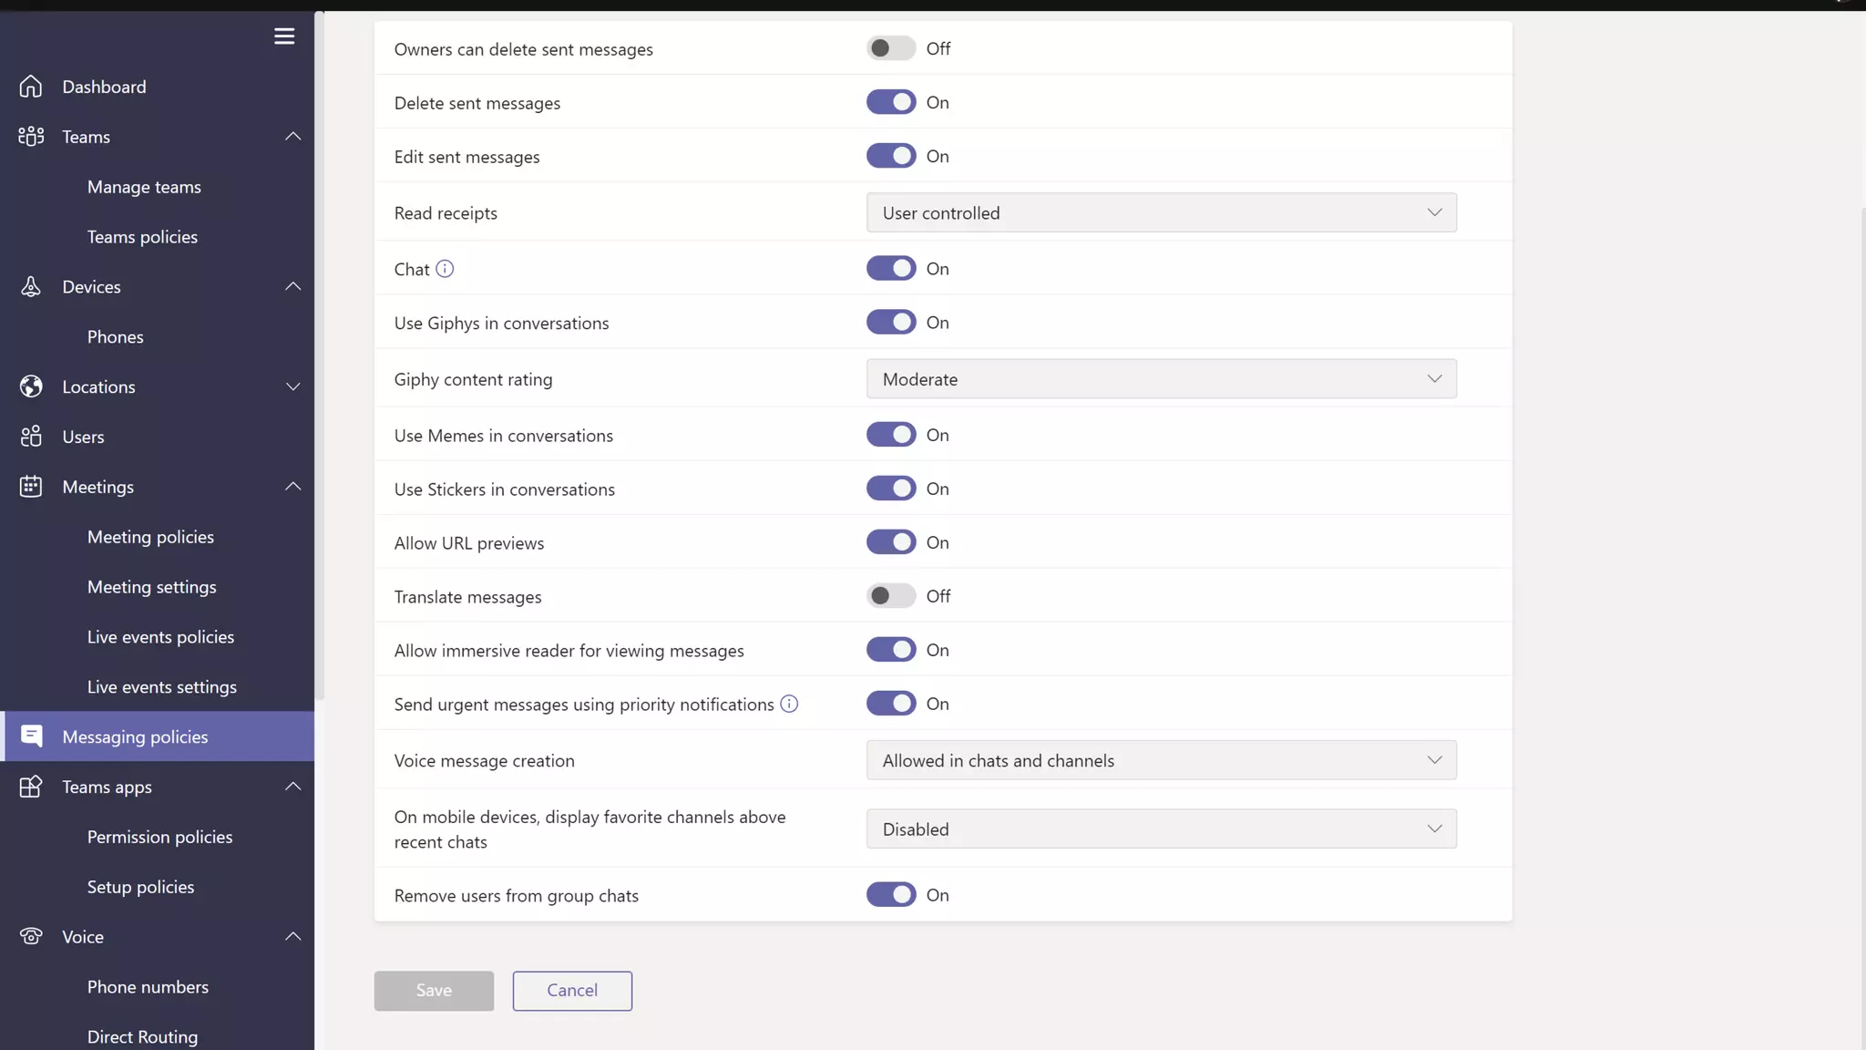Click the hamburger menu icon in sidebar
The height and width of the screenshot is (1050, 1866).
click(x=284, y=36)
